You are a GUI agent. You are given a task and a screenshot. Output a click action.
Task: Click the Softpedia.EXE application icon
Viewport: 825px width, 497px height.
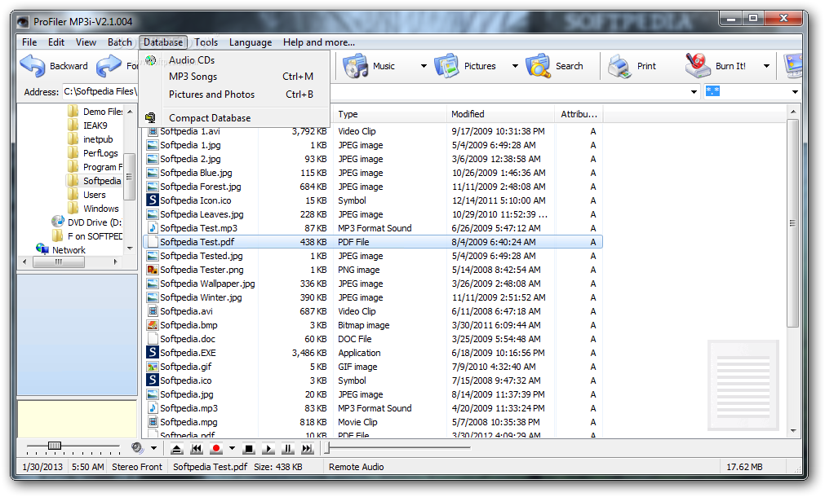click(152, 353)
